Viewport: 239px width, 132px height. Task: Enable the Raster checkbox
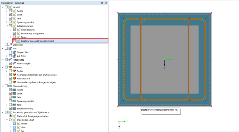pyautogui.click(x=10, y=71)
